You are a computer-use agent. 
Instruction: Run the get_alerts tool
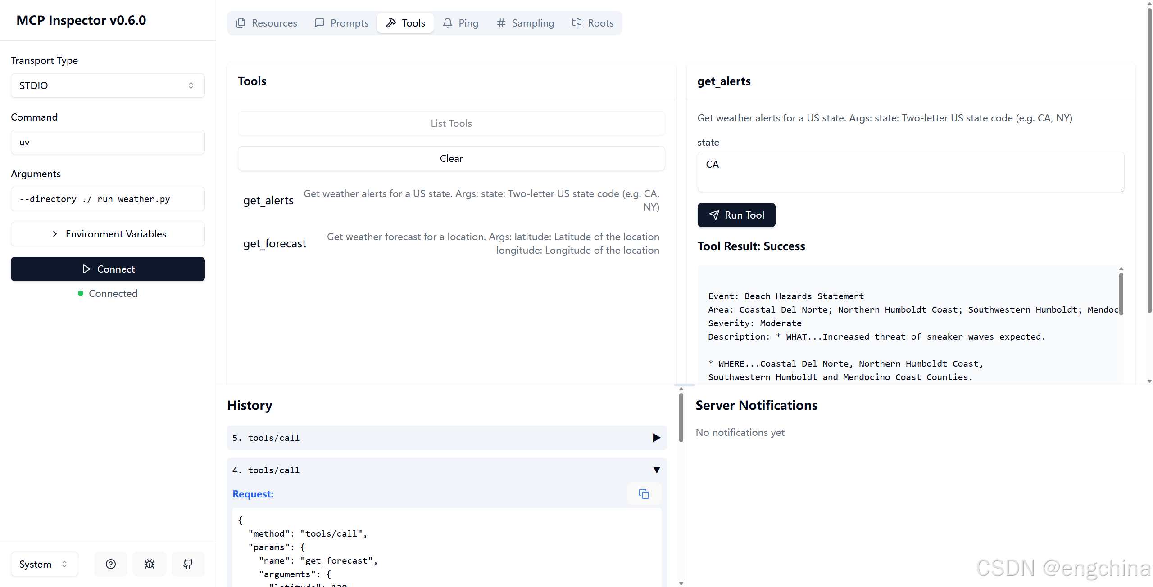(736, 215)
